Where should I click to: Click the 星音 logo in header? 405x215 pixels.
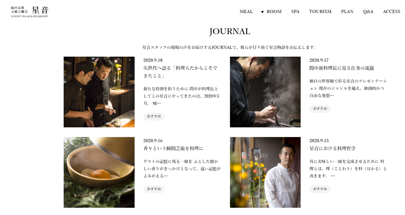pos(30,12)
